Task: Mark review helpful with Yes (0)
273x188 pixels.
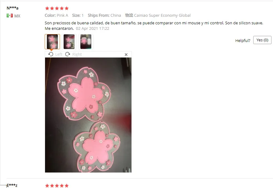Action: click(262, 40)
